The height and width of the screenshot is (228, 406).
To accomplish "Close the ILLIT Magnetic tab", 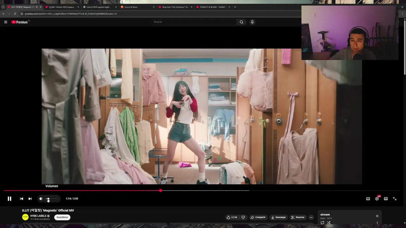I will click(41, 7).
